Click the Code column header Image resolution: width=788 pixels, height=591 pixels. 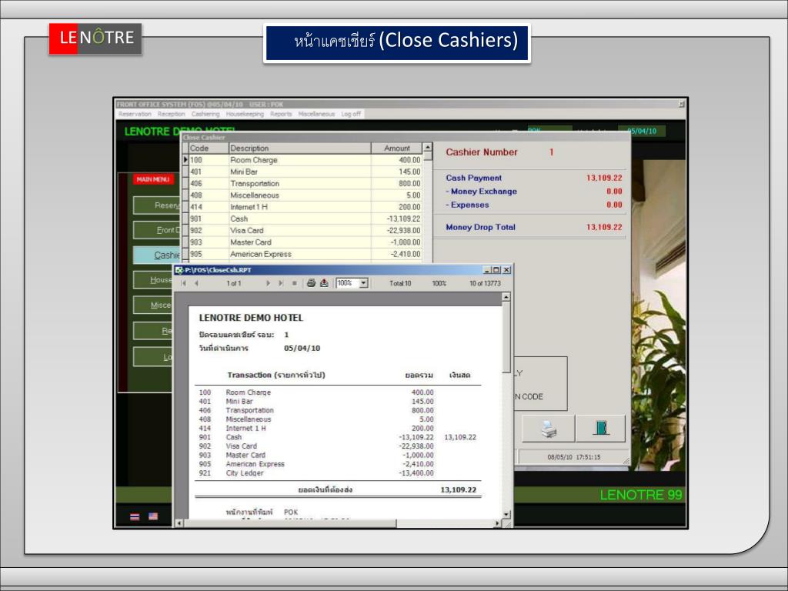(209, 149)
